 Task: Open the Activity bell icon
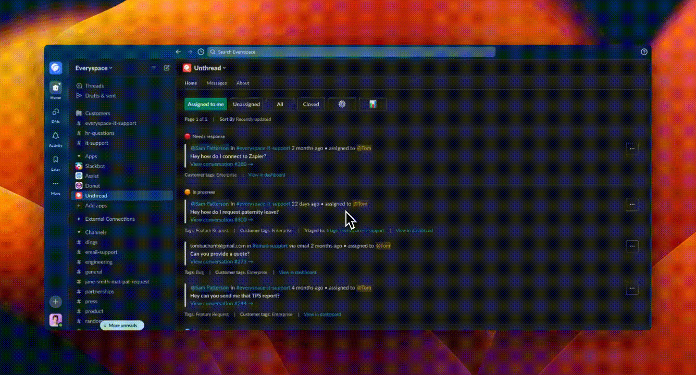56,139
